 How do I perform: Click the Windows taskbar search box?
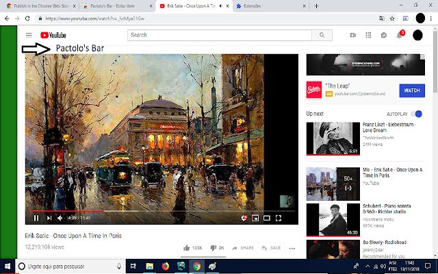70,266
